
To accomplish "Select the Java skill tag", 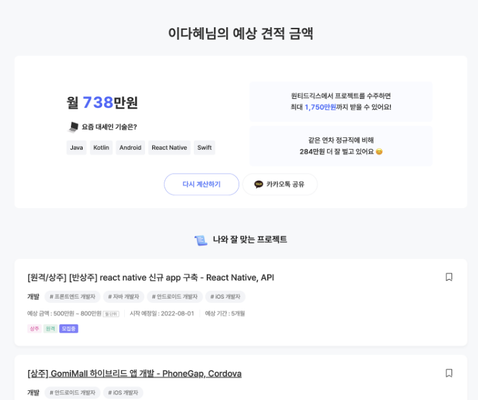I will [x=77, y=148].
